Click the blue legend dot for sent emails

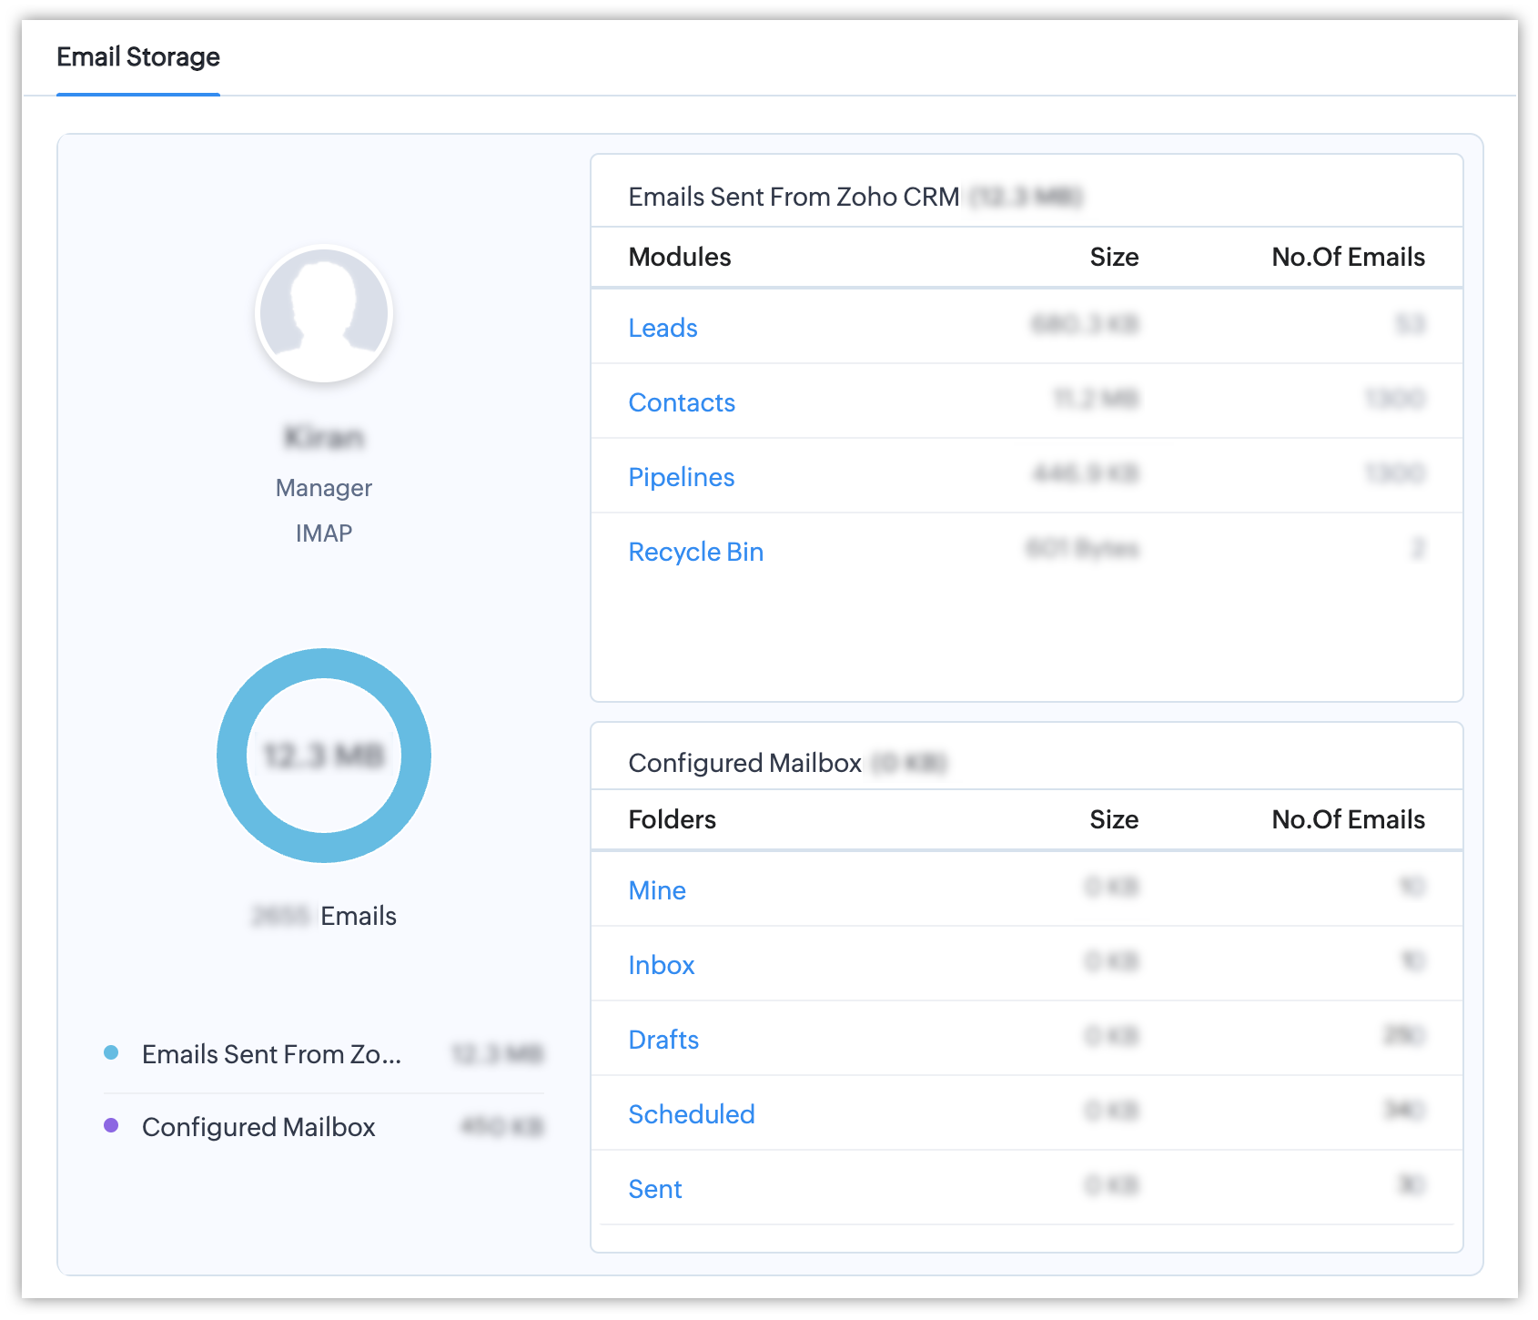click(111, 1053)
